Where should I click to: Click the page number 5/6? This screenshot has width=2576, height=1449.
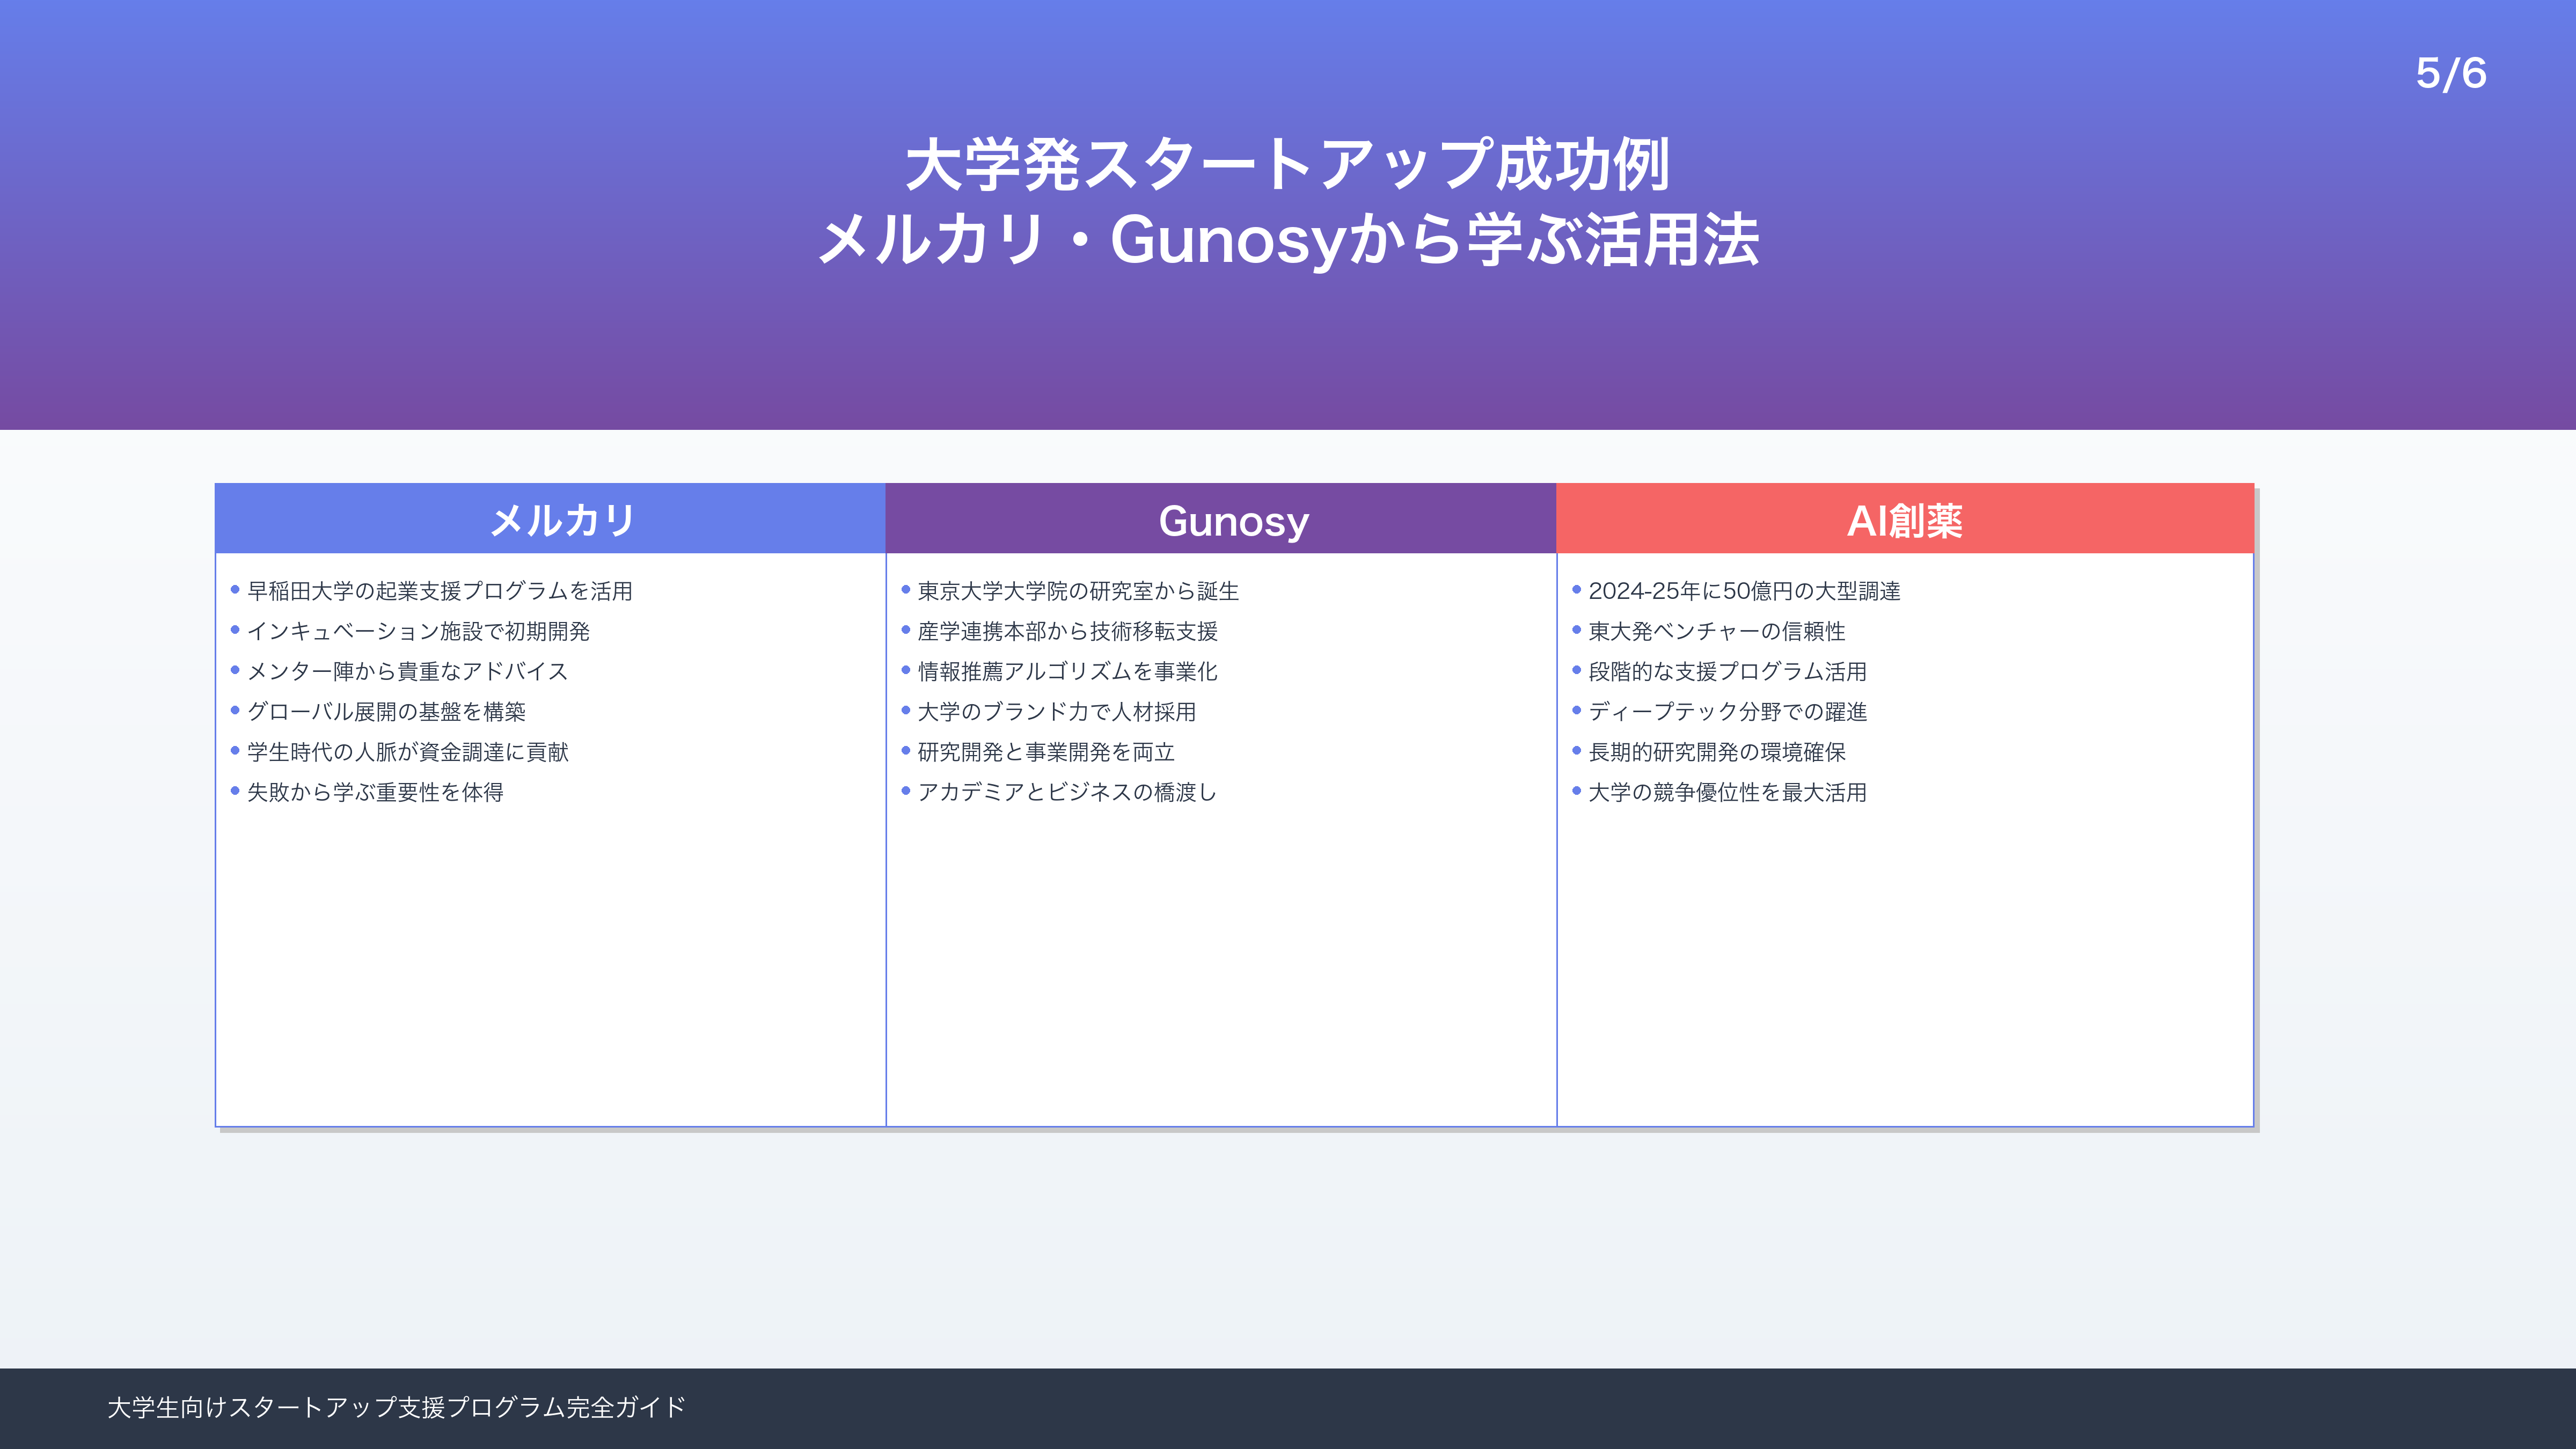click(x=2451, y=73)
